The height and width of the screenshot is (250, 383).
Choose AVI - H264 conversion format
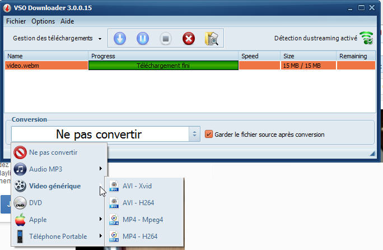tap(144, 203)
